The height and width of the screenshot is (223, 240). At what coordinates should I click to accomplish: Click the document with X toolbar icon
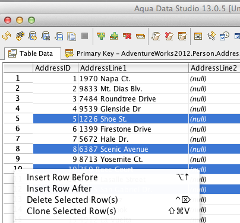(x=46, y=36)
